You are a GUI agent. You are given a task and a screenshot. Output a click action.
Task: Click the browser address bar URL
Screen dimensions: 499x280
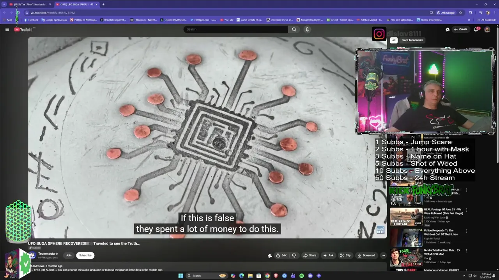click(53, 12)
